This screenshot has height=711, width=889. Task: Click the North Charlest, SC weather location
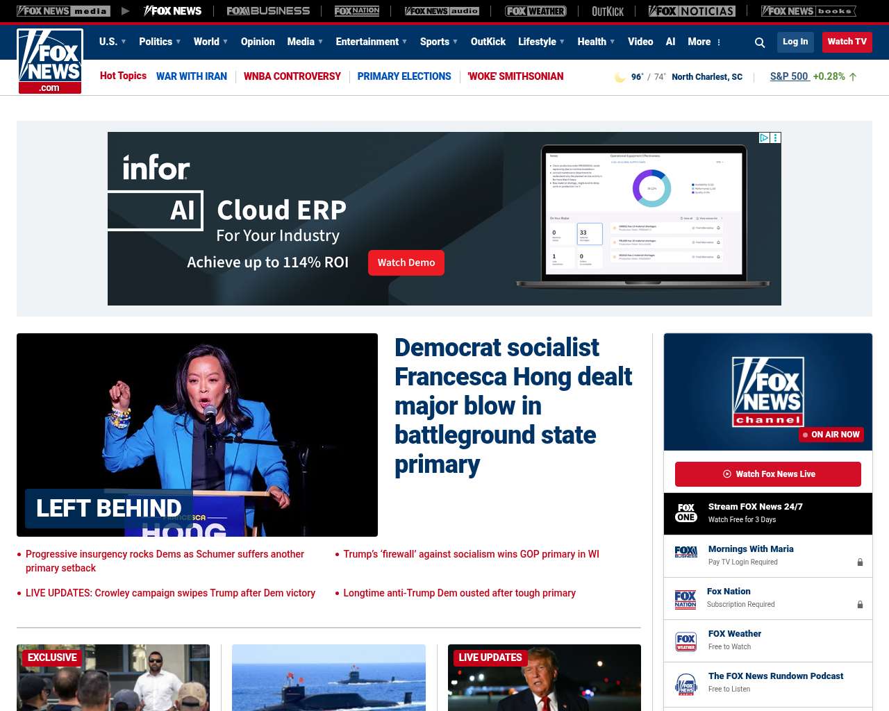(707, 77)
